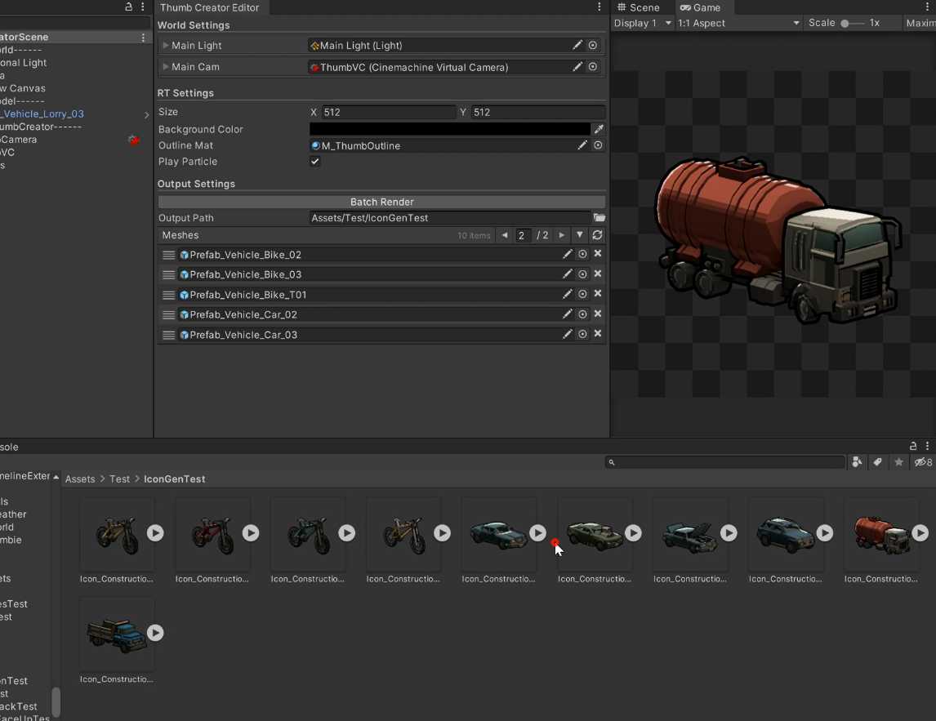Click the eyedropper next to Background Color
The image size is (936, 721).
[599, 129]
